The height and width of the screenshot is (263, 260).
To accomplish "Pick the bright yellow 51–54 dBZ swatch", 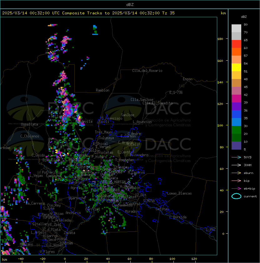I will (236, 67).
